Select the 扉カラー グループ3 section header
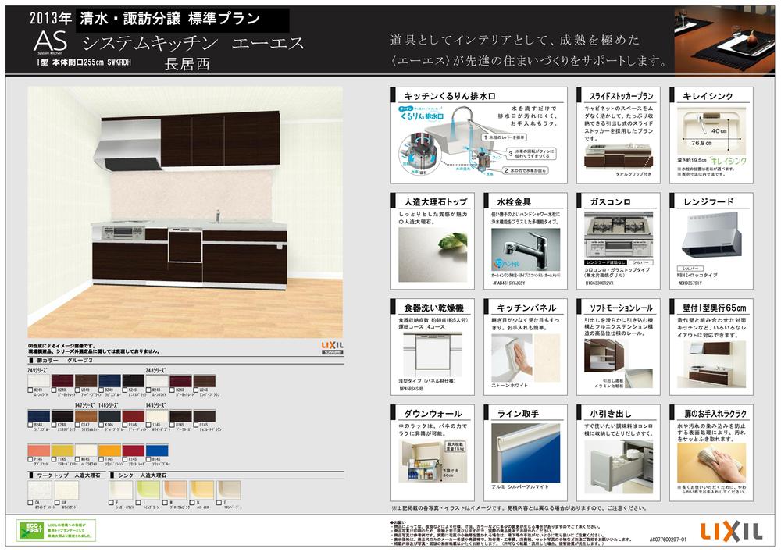 pyautogui.click(x=59, y=361)
